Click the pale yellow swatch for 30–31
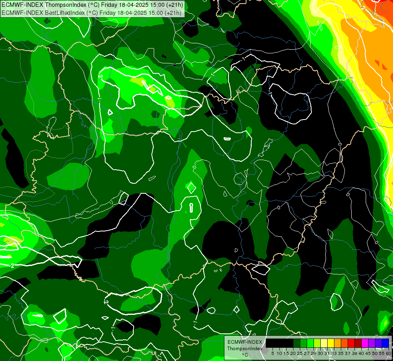The image size is (393, 361). [x=324, y=343]
